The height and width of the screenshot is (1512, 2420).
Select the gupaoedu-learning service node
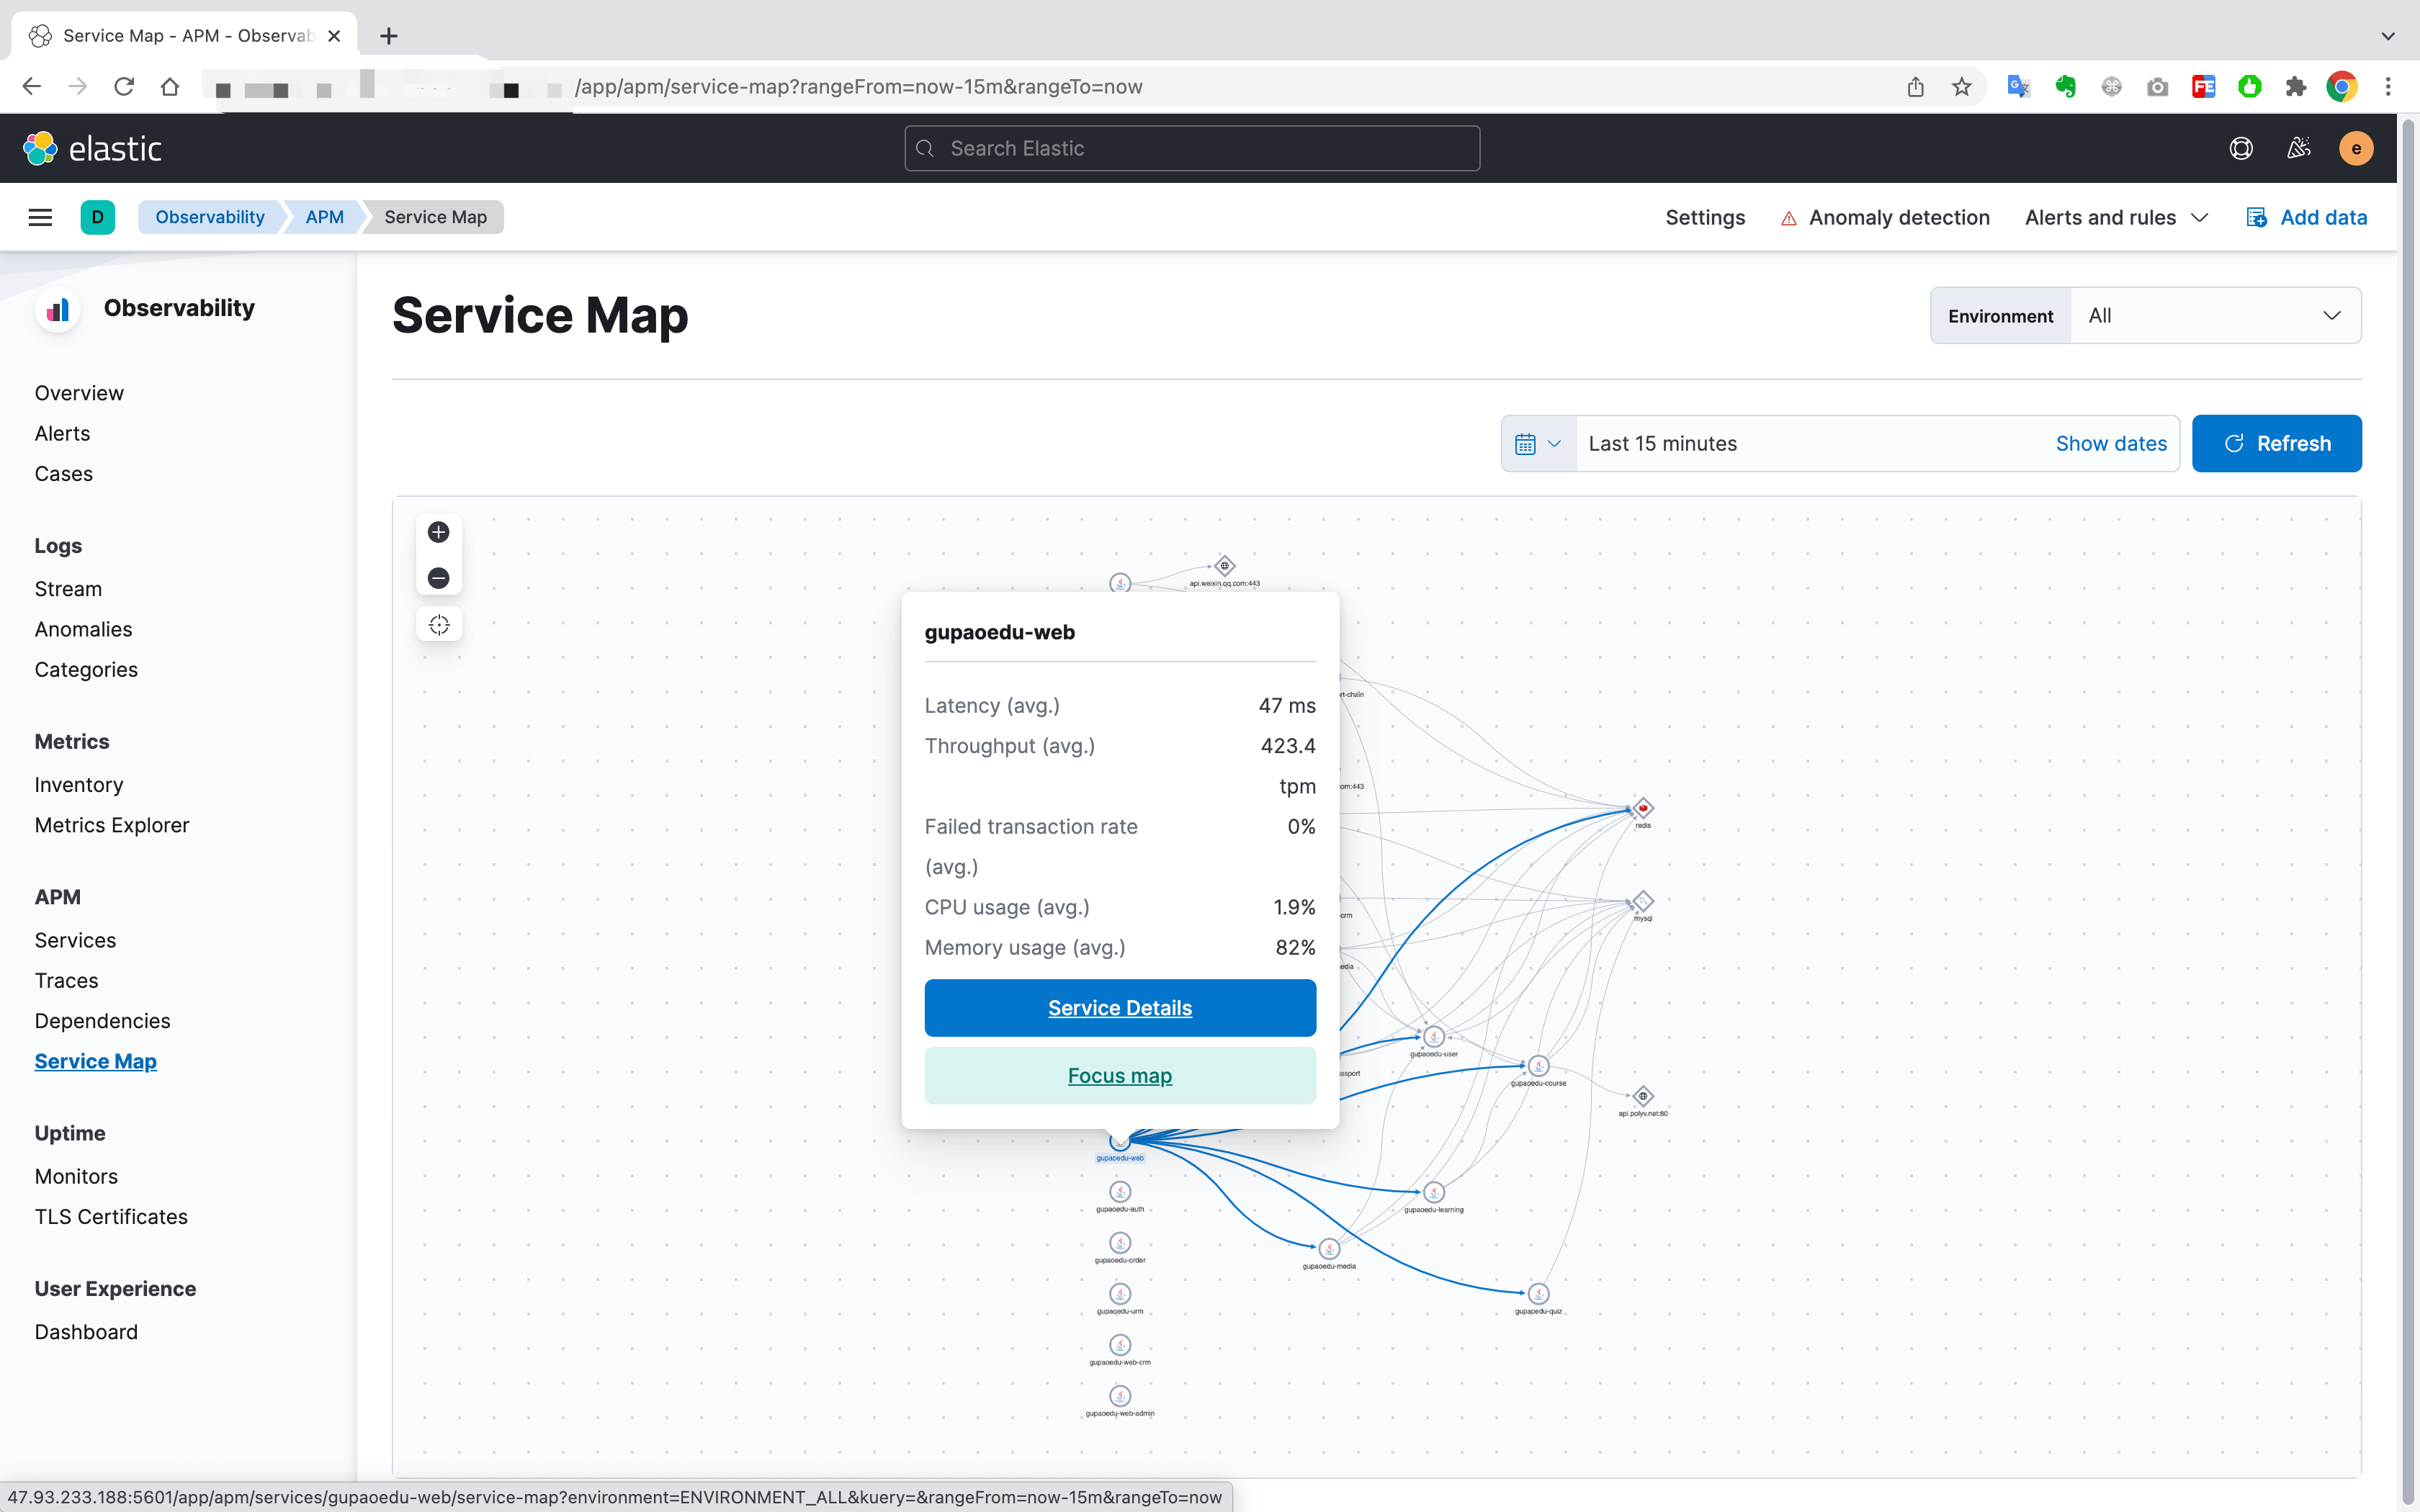click(x=1434, y=1192)
